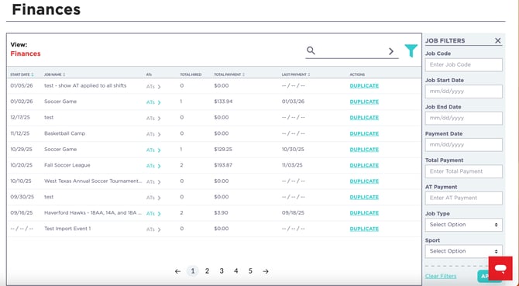Click the Clear Filters link
519x286 pixels.
441,276
